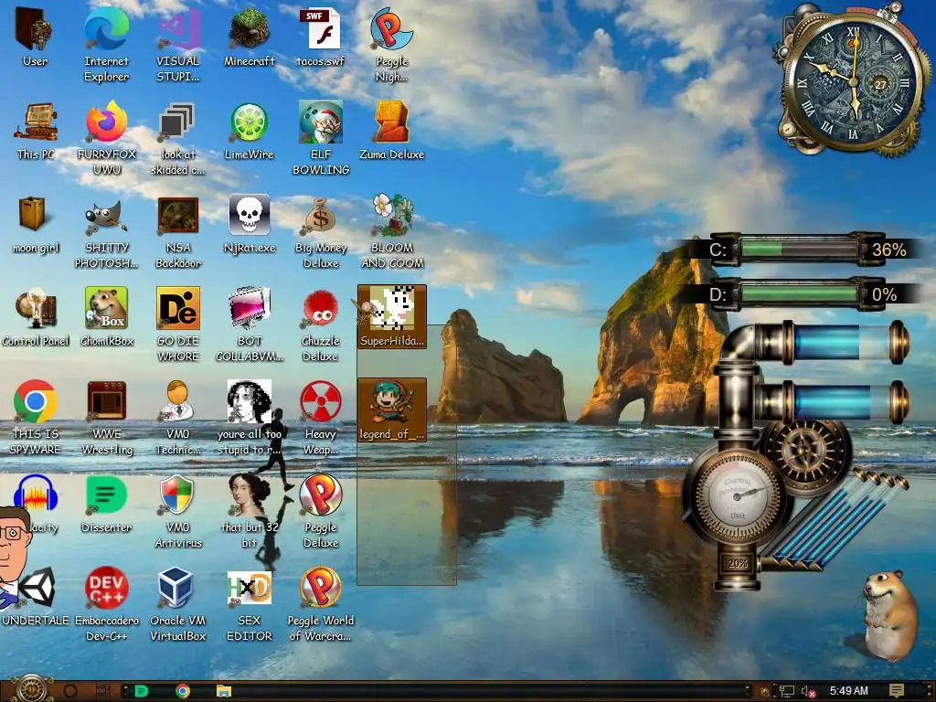Open the Chuzzle Deluxe shortcut
Image resolution: width=936 pixels, height=702 pixels.
pos(321,324)
